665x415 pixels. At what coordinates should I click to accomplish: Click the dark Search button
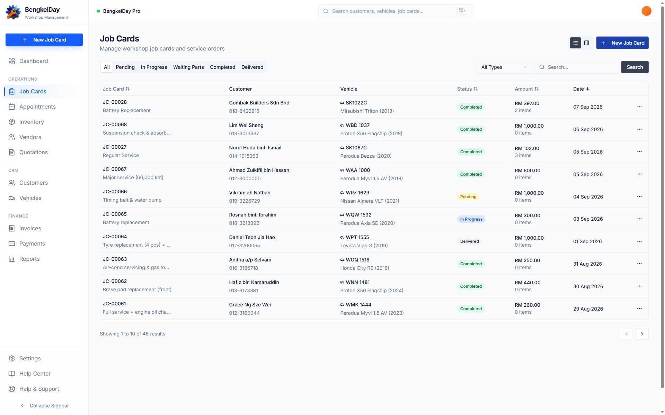click(635, 67)
